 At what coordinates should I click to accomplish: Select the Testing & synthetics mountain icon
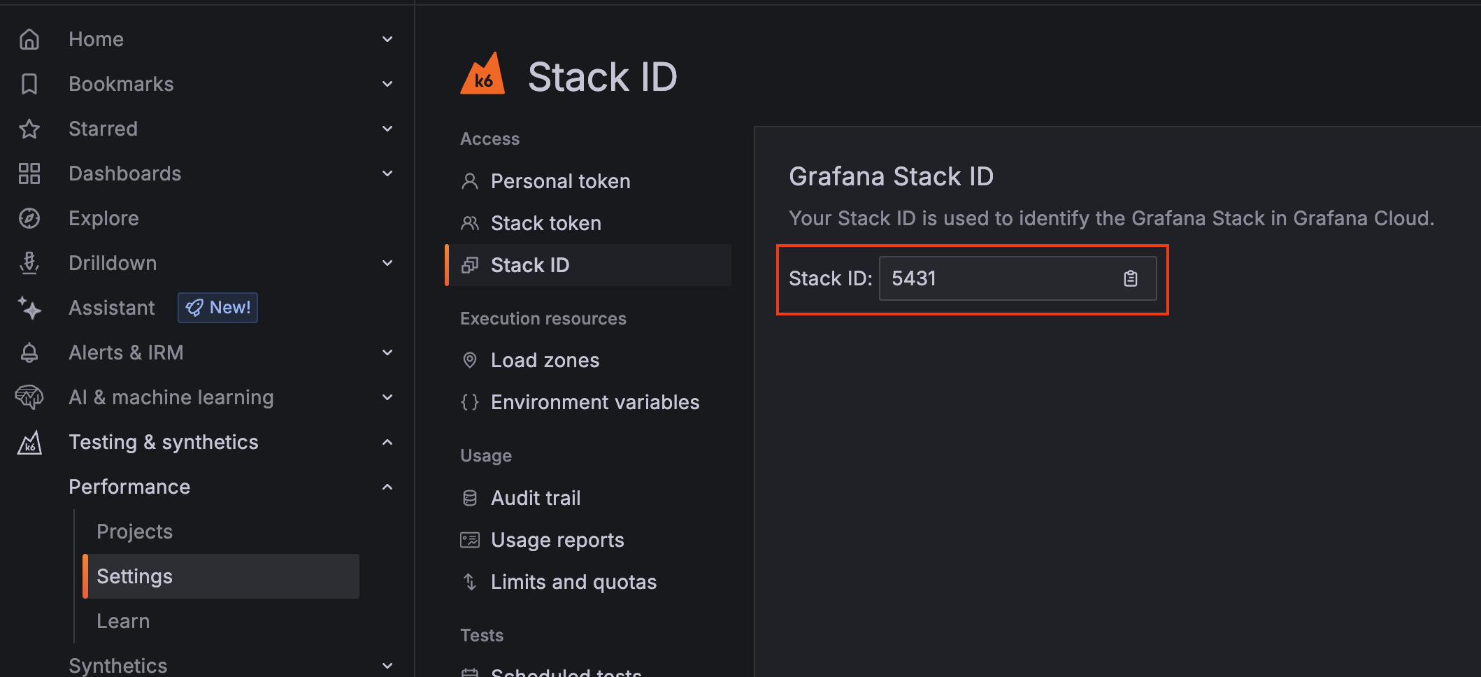click(29, 441)
